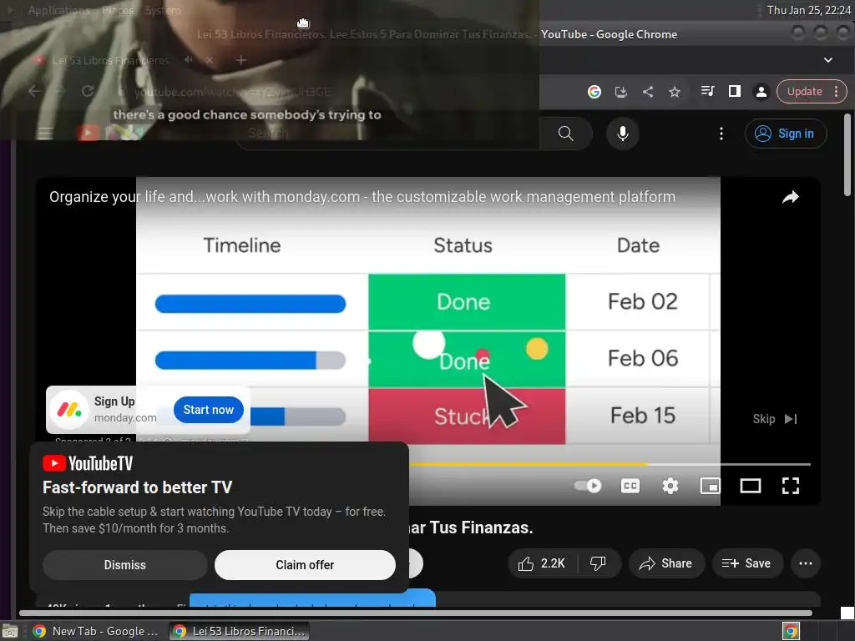Open the media controls icon in toolbar
This screenshot has width=855, height=641.
708,91
